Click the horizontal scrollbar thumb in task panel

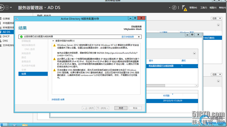pyautogui.click(x=156, y=86)
